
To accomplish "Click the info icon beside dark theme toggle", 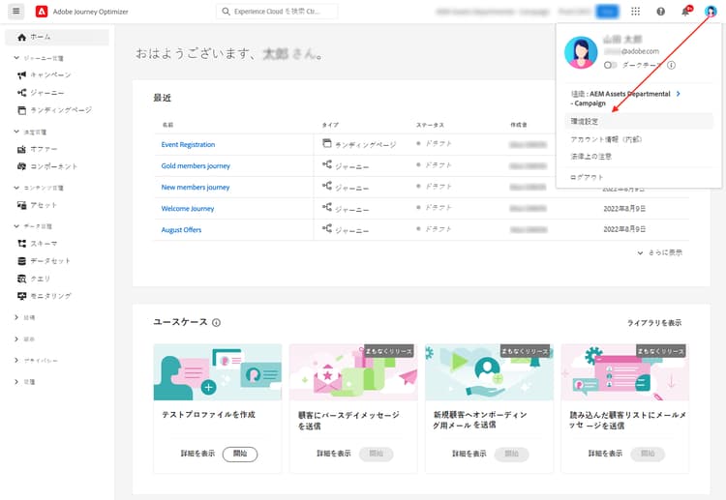I will [671, 65].
